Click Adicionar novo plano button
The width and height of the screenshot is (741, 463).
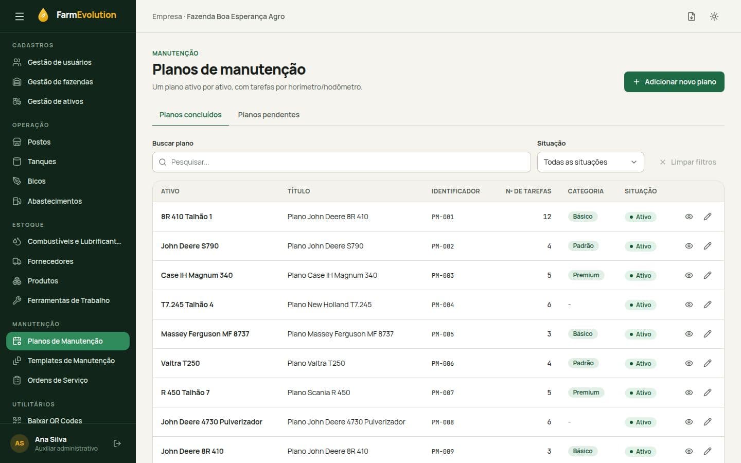674,82
